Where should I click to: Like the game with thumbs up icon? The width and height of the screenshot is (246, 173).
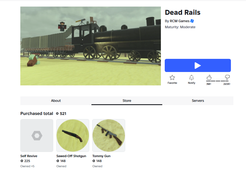tap(209, 77)
